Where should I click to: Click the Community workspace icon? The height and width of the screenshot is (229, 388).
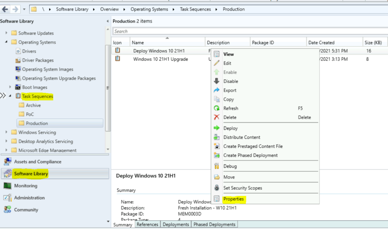click(8, 210)
